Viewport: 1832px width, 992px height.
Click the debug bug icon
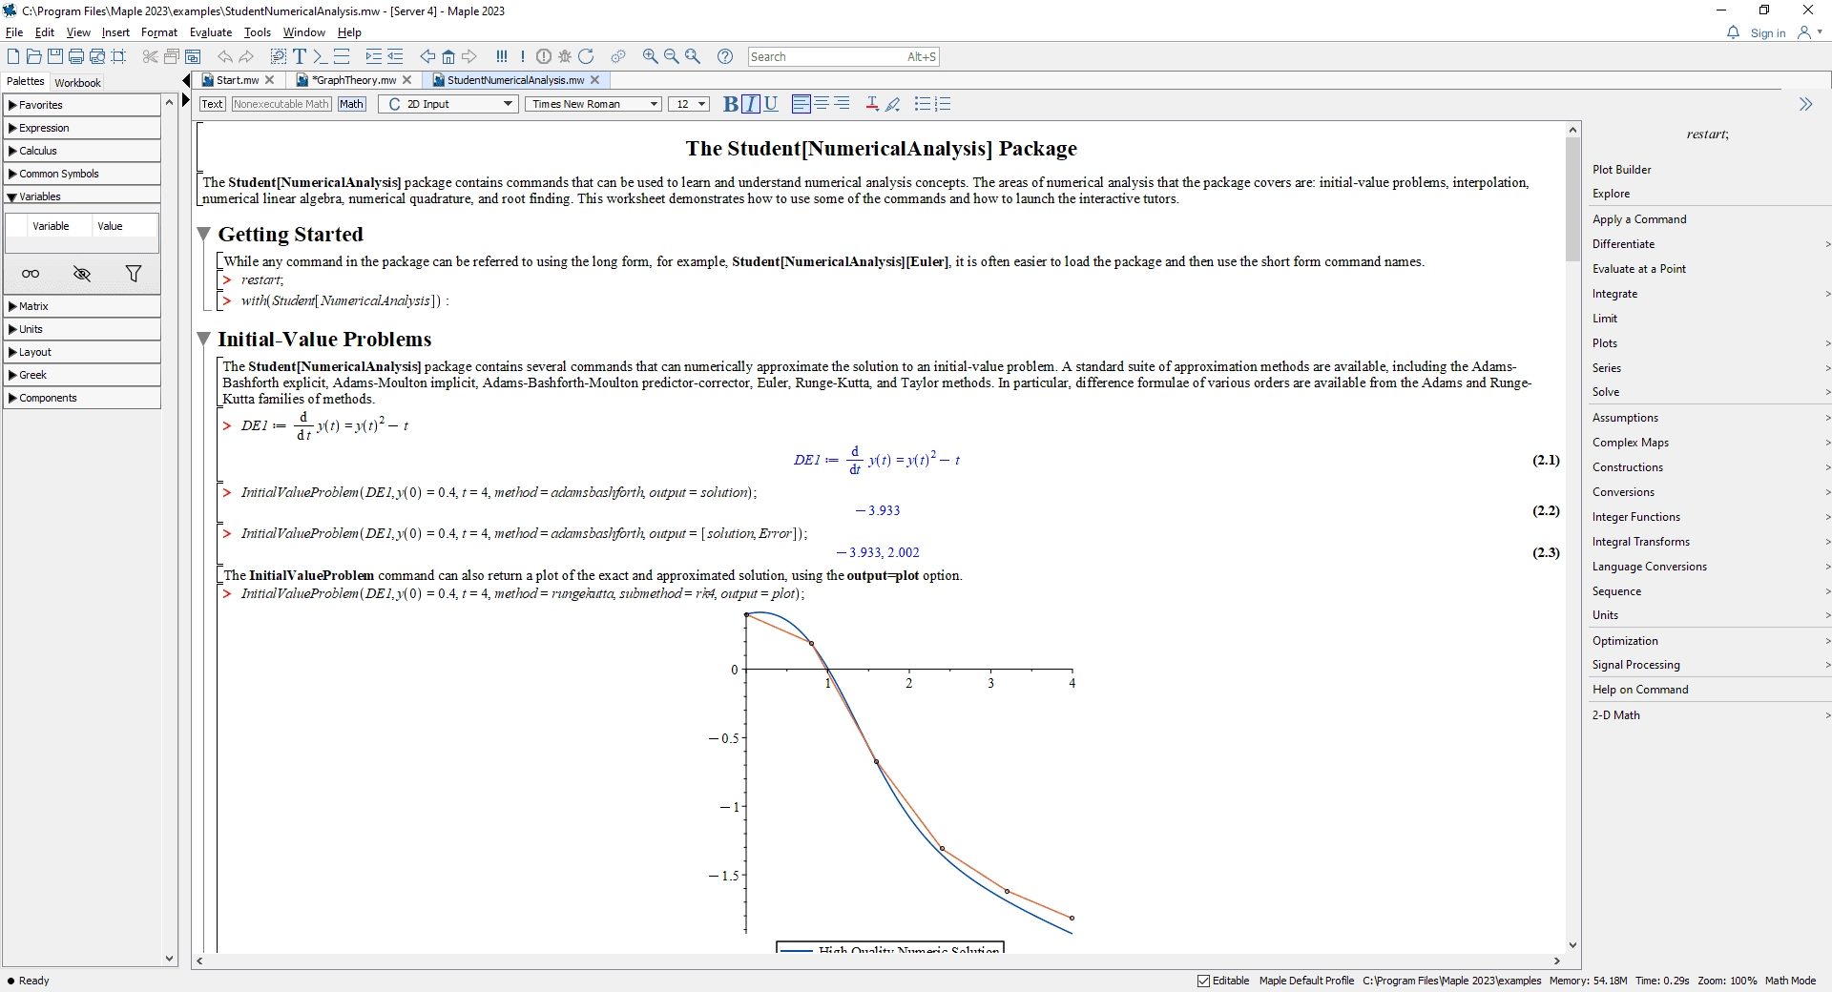(x=565, y=56)
